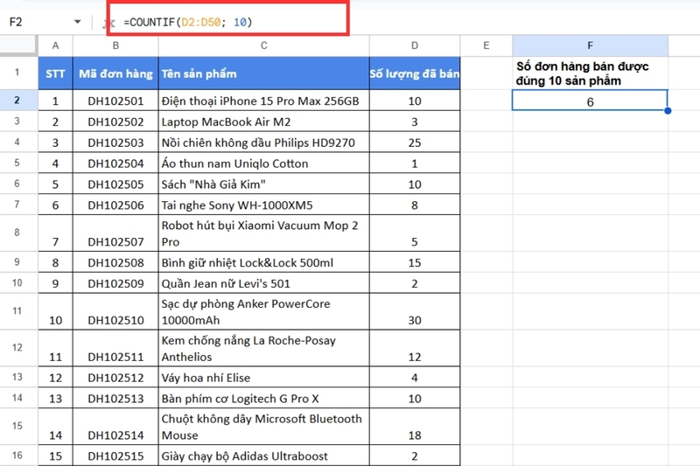Click the 'Mã đơn hàng' header cell
The image size is (700, 466).
(x=115, y=73)
